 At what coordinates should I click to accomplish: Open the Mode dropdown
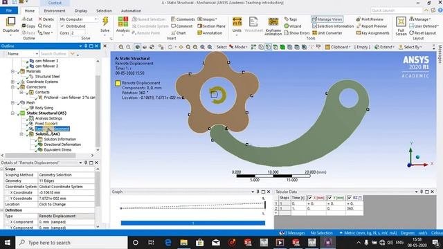point(238,47)
